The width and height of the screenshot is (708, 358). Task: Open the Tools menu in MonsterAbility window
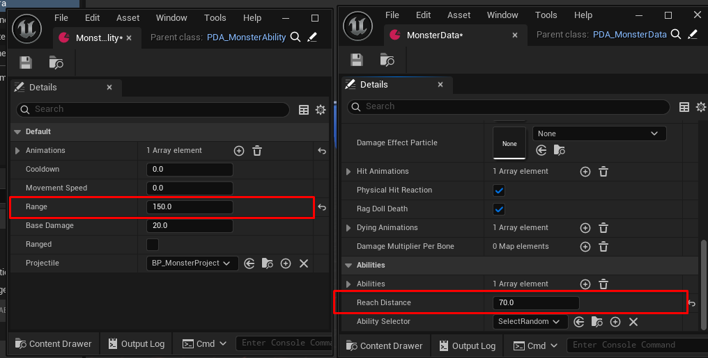click(x=216, y=17)
